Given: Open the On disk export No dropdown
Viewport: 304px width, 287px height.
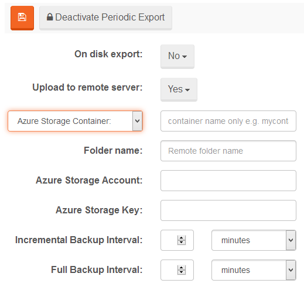Looking at the screenshot, I should coord(177,57).
